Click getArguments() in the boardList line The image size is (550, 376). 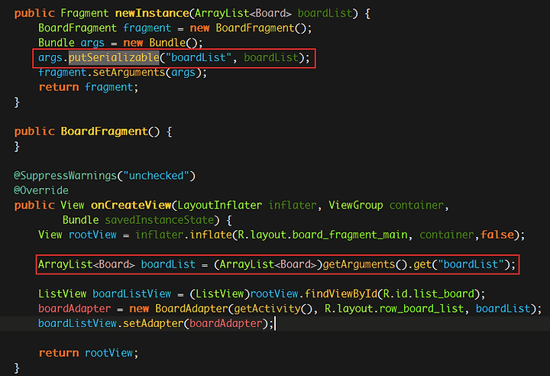point(365,264)
